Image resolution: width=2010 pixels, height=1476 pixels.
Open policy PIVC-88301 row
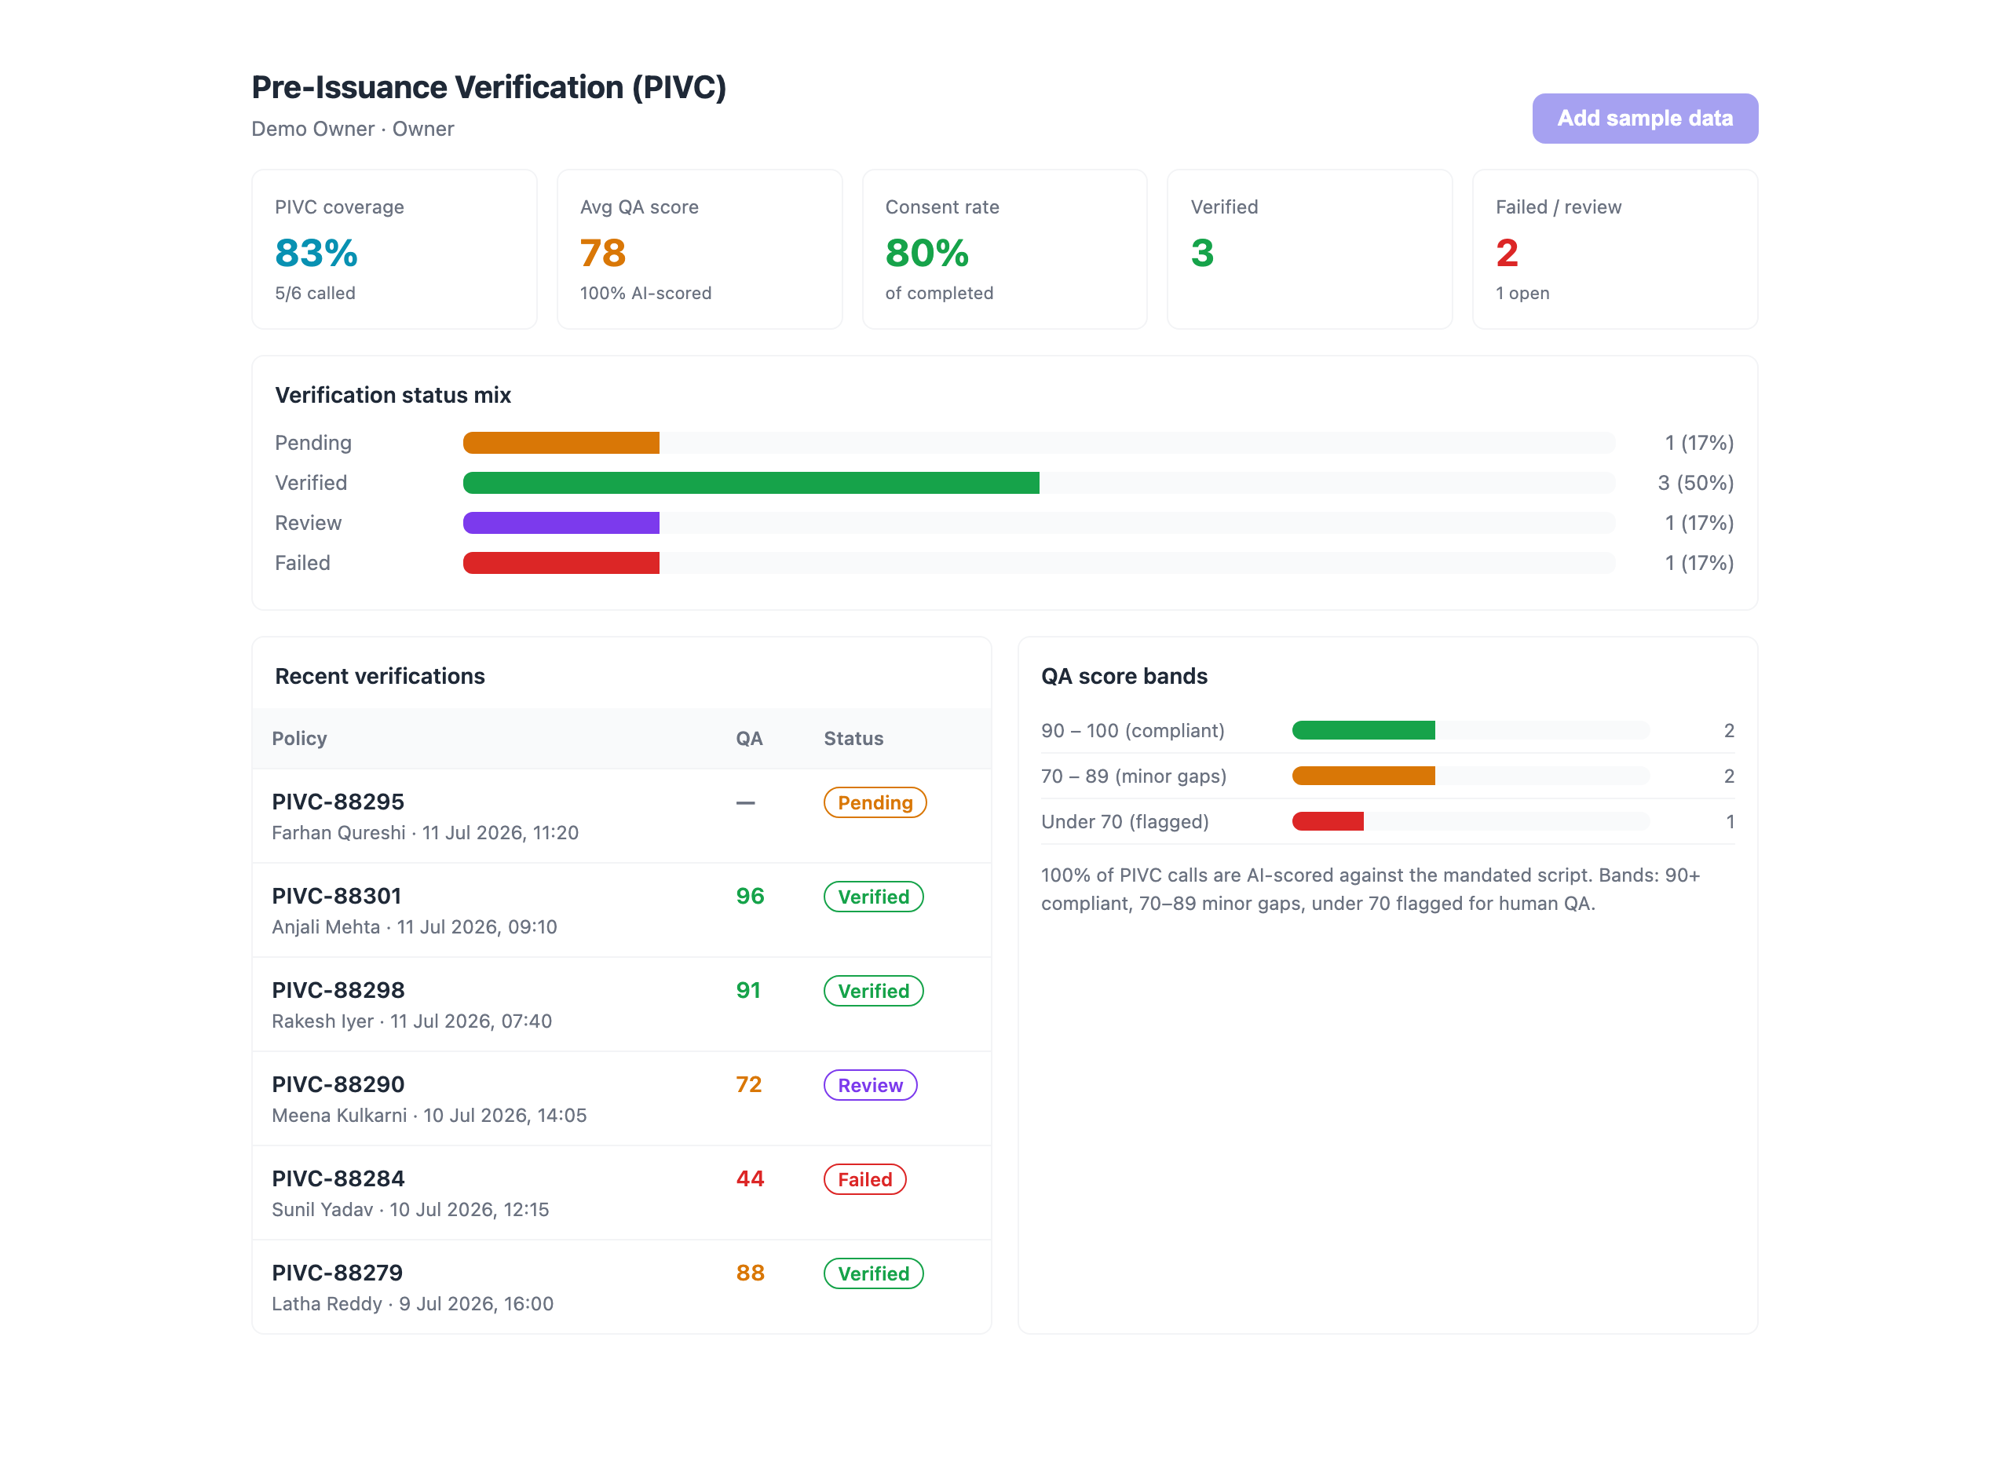622,911
